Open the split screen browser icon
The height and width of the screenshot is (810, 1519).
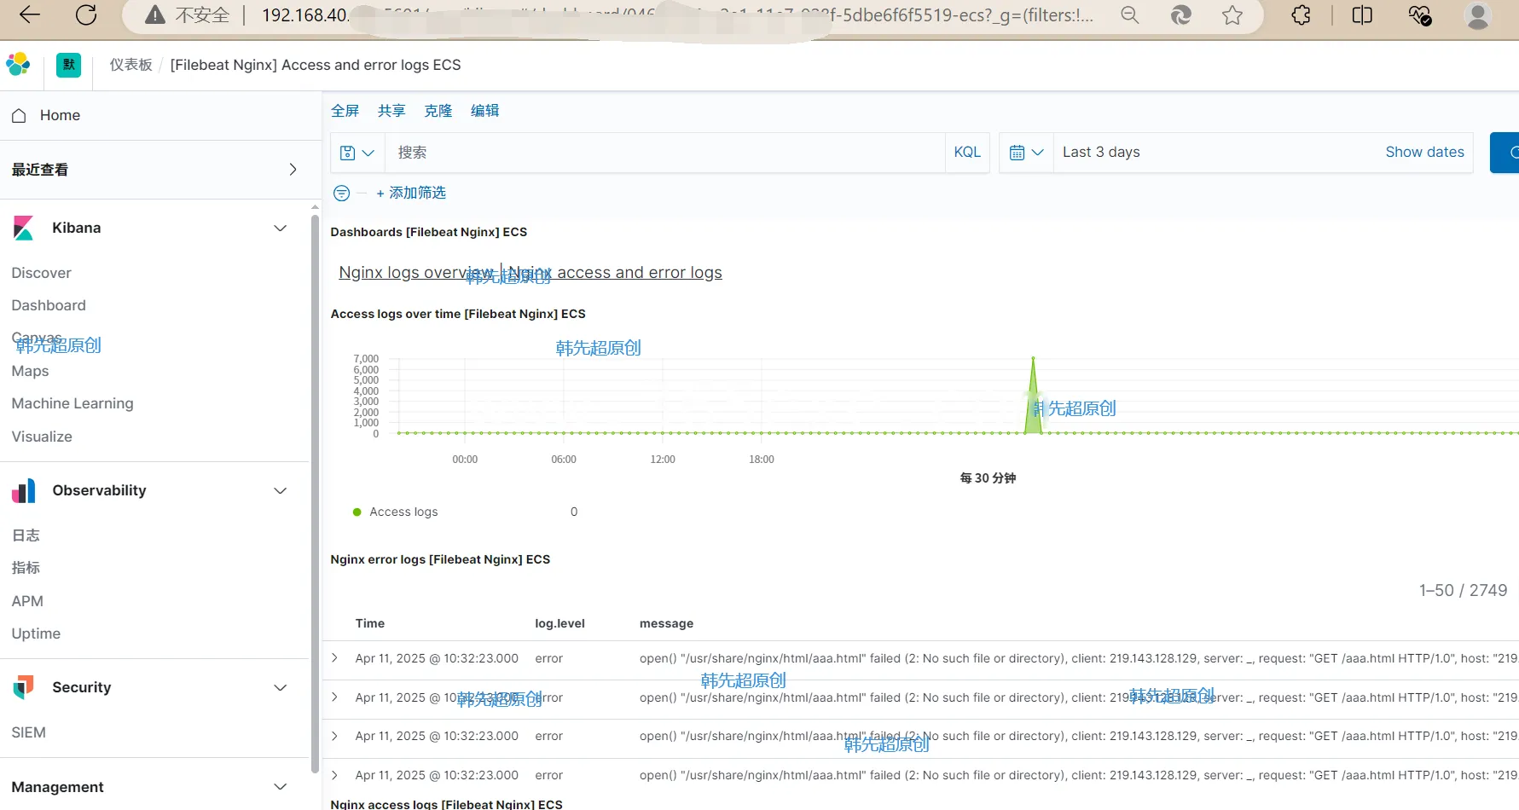tap(1362, 14)
